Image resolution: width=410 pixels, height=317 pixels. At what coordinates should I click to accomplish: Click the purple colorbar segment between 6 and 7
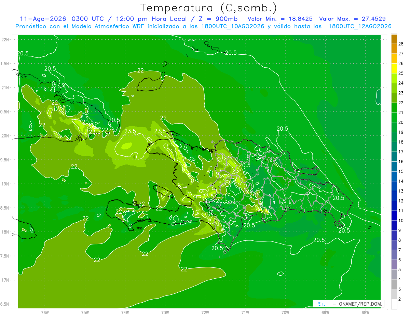[x=394, y=255]
